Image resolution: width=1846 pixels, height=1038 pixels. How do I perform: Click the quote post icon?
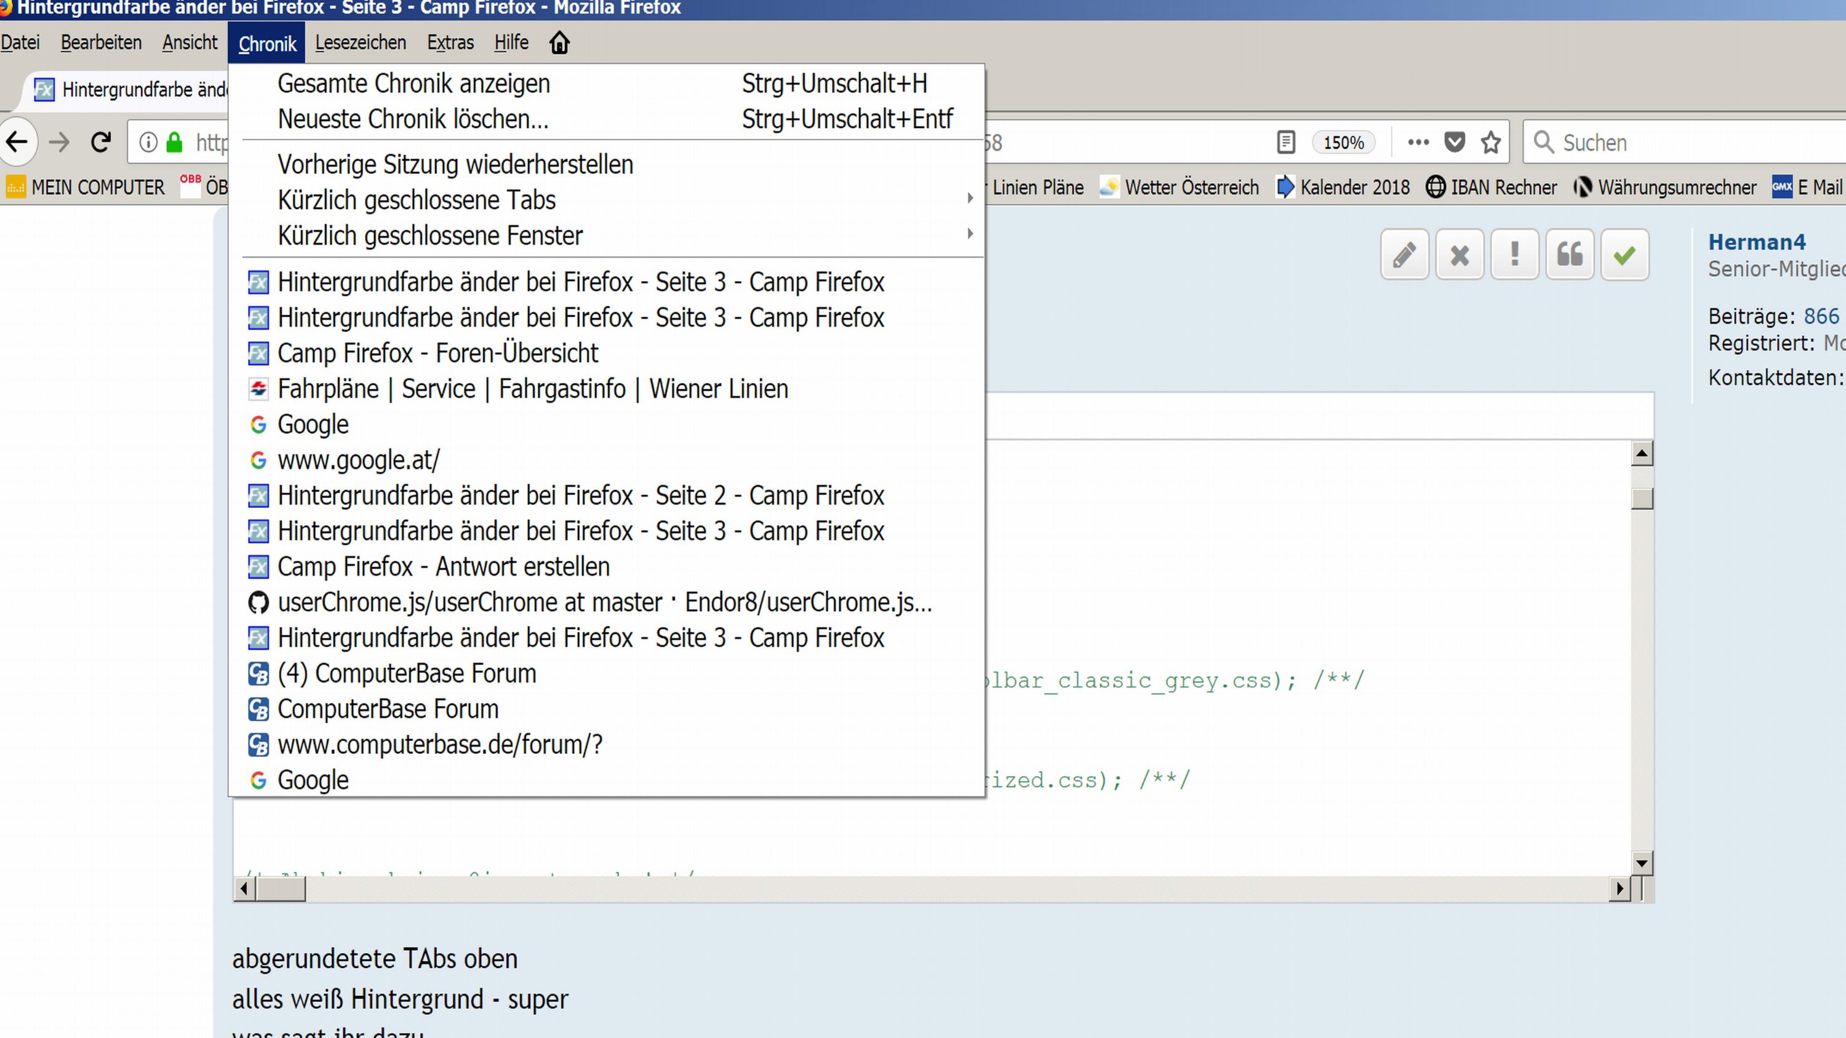point(1569,255)
